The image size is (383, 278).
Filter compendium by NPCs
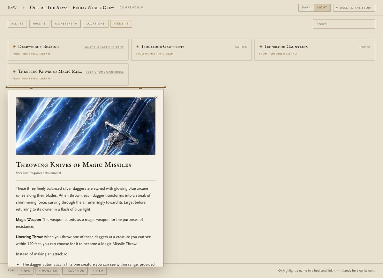(39, 24)
